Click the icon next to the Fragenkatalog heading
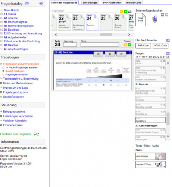The height and width of the screenshot is (187, 172). click(x=27, y=4)
